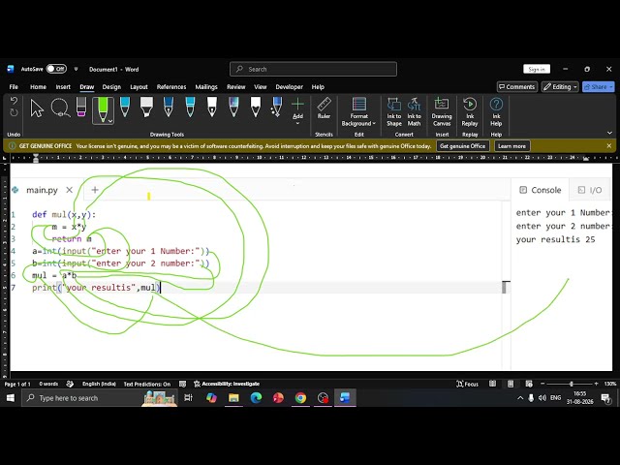Start Ink Replay

coord(470,112)
